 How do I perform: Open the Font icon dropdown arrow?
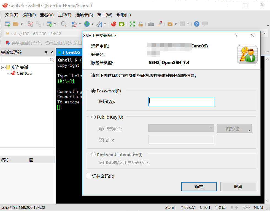[105, 24]
